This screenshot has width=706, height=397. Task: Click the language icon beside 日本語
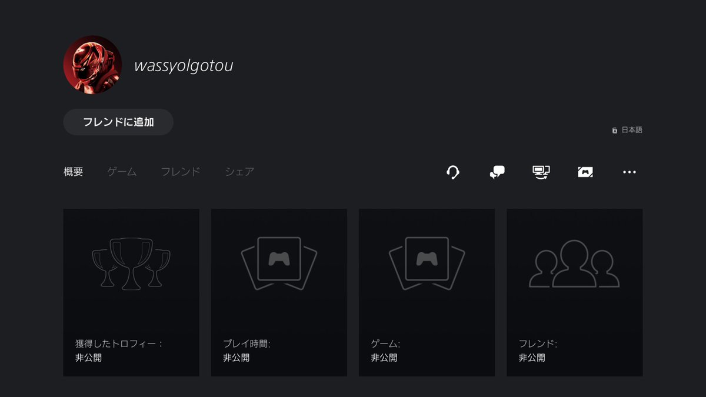pyautogui.click(x=615, y=130)
